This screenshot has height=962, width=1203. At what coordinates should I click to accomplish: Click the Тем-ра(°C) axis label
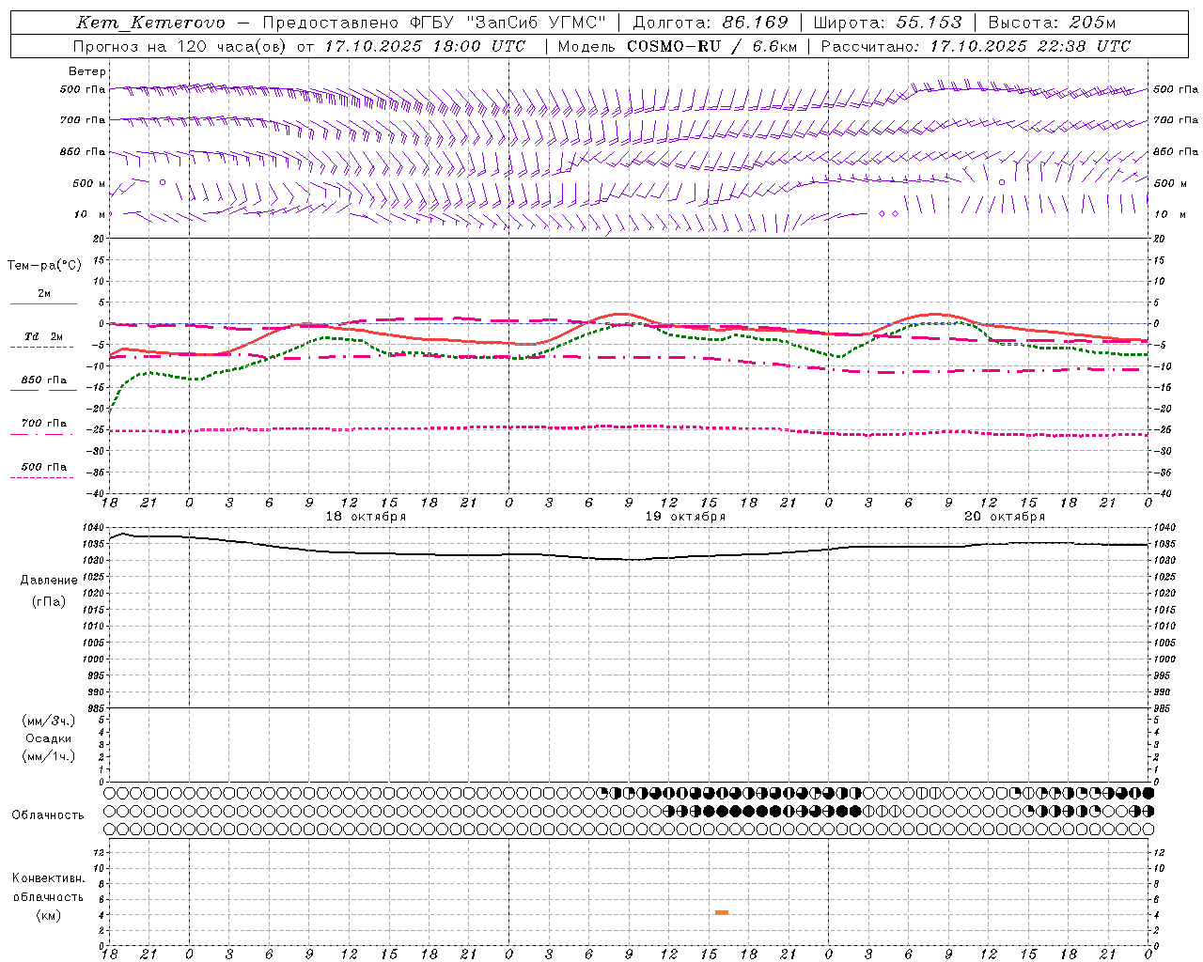tap(44, 266)
